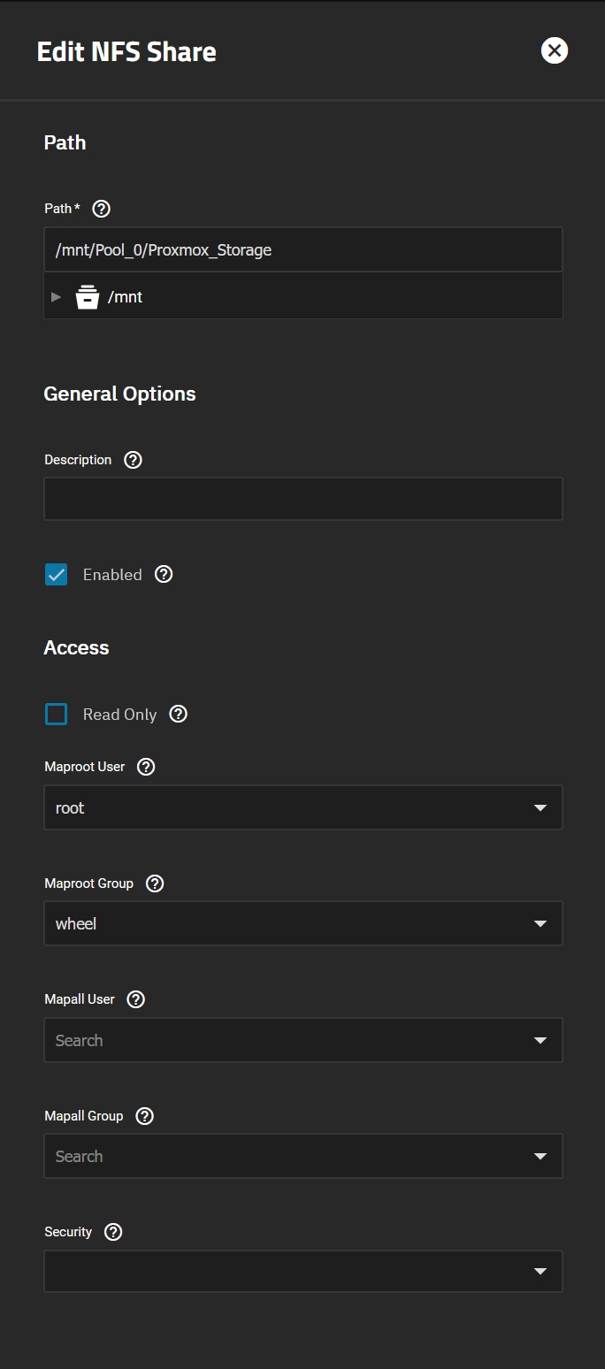
Task: Click the /mnt dataset storage icon
Action: (88, 297)
